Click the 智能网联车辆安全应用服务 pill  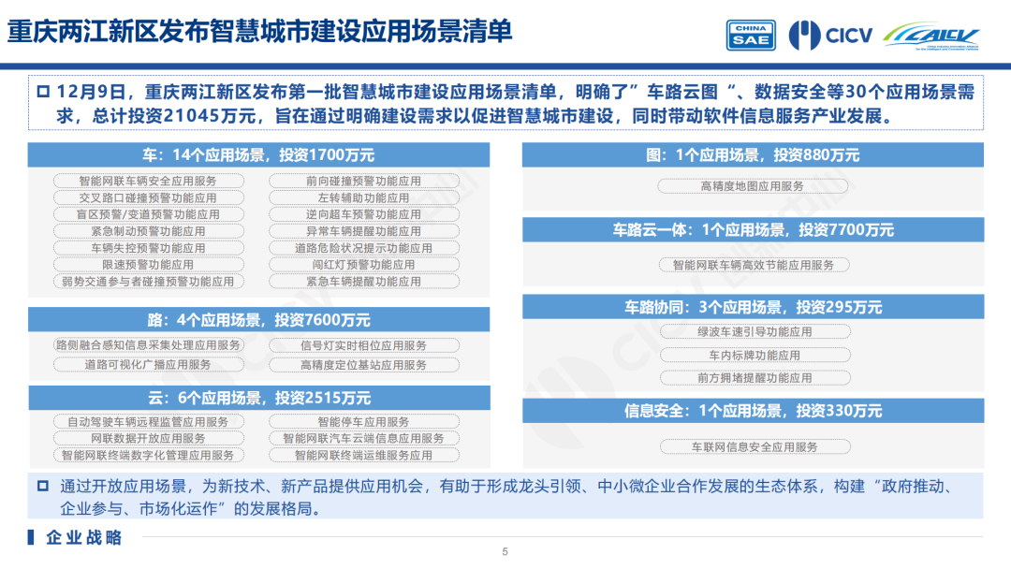pyautogui.click(x=148, y=181)
